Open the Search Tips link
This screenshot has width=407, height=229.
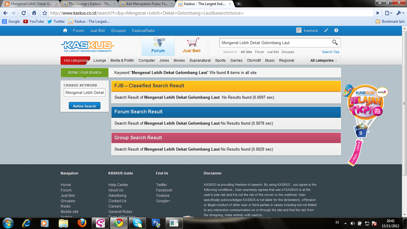tap(331, 52)
